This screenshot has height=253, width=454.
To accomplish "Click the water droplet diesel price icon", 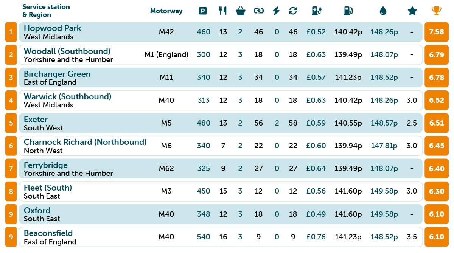I will point(383,11).
